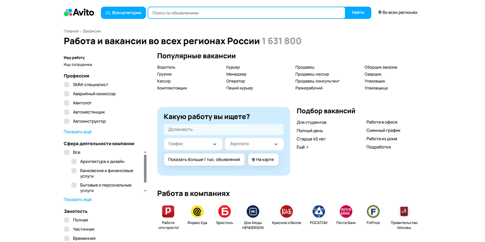The image size is (485, 242).
Task: Open the Курьер vacancy link
Action: coord(233,67)
